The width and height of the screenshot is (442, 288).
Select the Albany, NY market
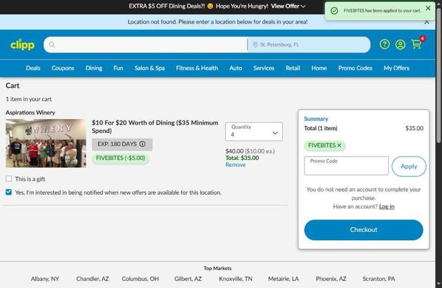click(45, 279)
